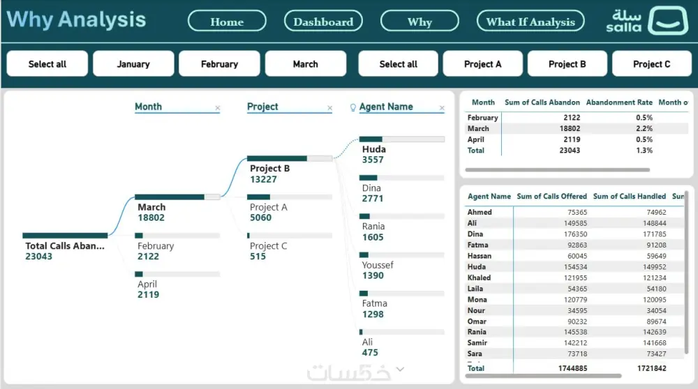The width and height of the screenshot is (698, 389).
Task: Open the Home page button
Action: (227, 22)
